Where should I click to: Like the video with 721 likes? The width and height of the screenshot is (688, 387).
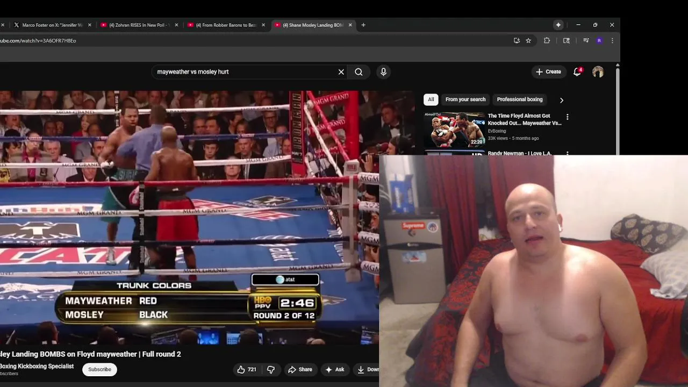click(x=247, y=369)
